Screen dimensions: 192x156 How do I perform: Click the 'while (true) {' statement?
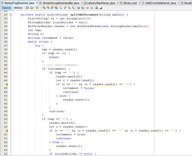tap(40, 42)
